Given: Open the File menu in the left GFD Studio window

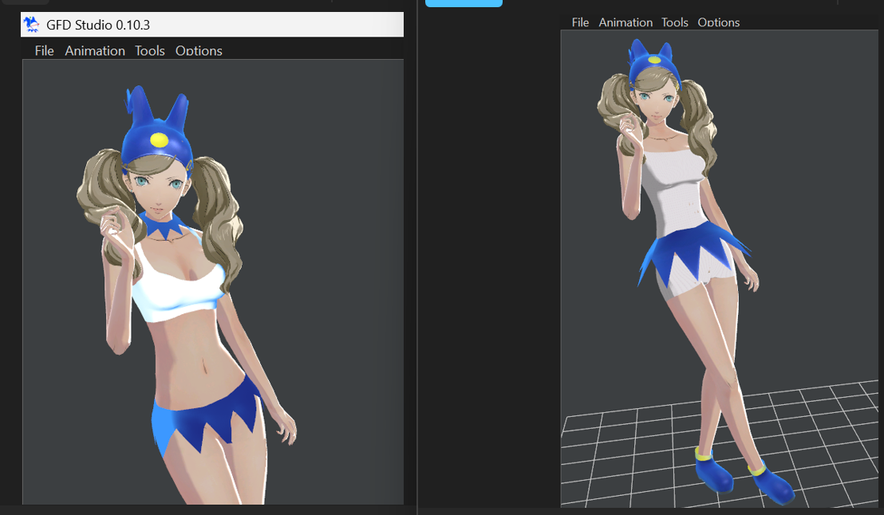Looking at the screenshot, I should pyautogui.click(x=44, y=51).
